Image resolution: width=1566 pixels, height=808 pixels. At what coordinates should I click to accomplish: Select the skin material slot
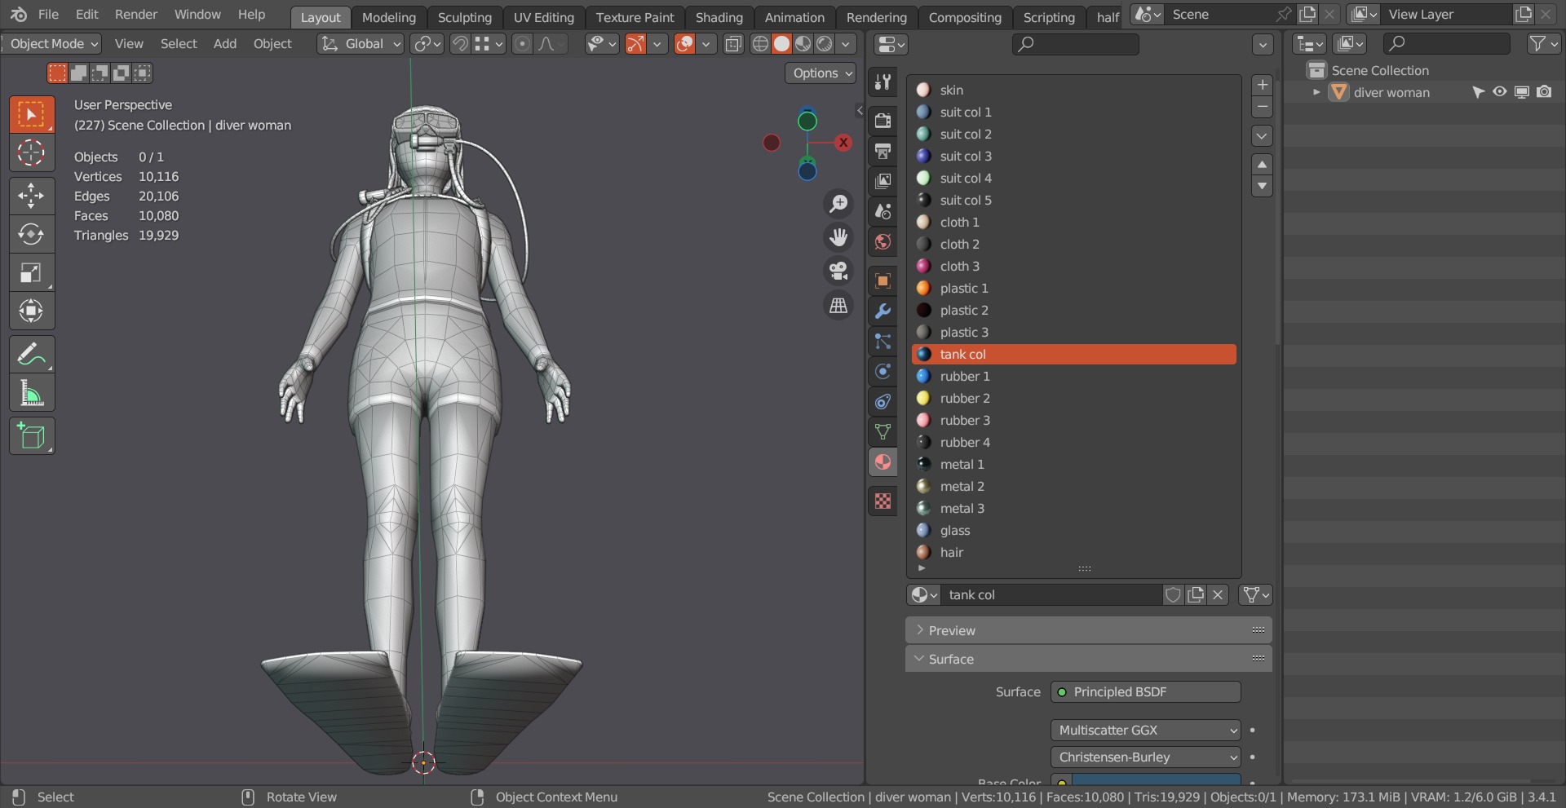tap(1073, 90)
